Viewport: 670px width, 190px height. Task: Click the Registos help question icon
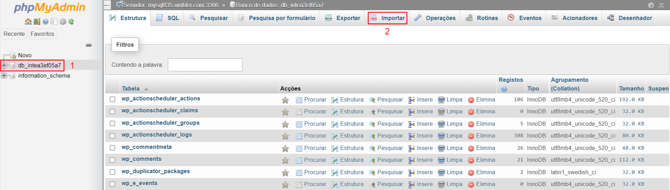pos(504,89)
